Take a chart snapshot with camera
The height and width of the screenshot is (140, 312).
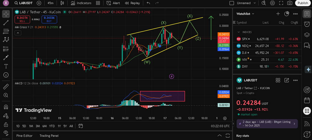click(x=290, y=3)
